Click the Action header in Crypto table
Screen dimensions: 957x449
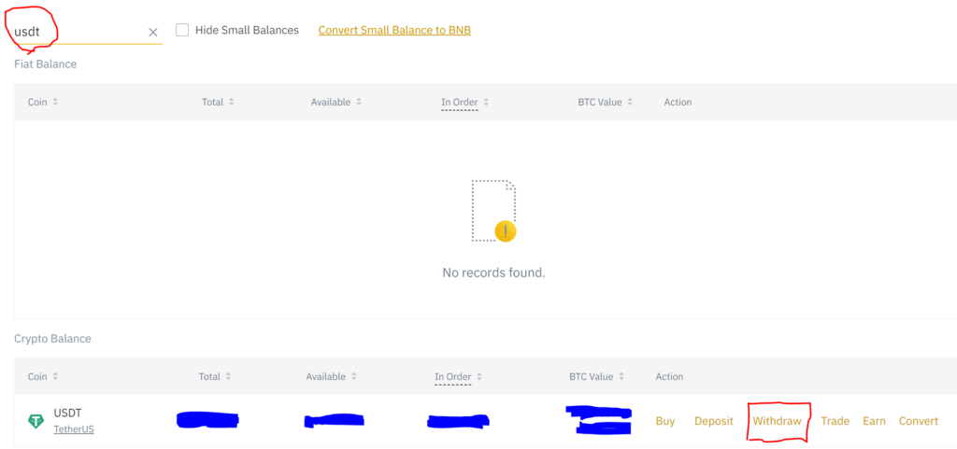pyautogui.click(x=669, y=376)
